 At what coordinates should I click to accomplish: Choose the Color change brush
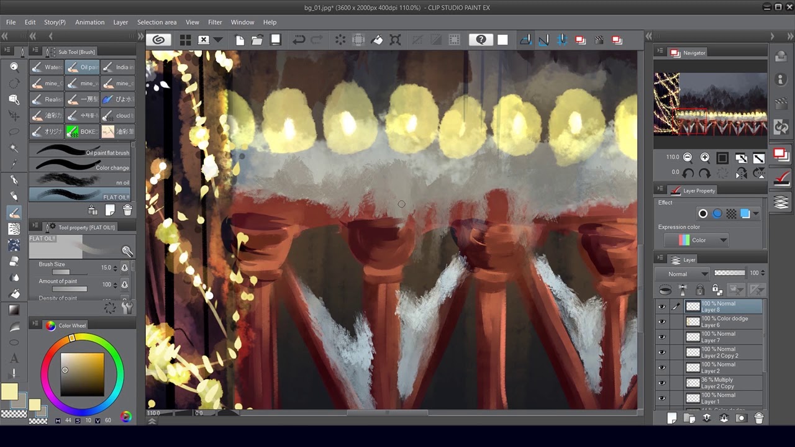coord(81,166)
